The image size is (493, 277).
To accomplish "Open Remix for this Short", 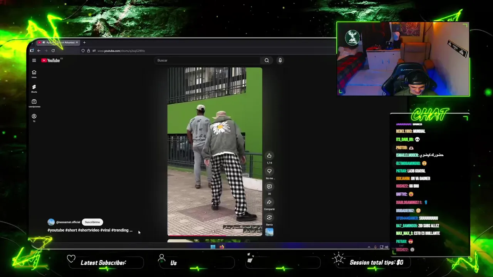I will [x=269, y=217].
